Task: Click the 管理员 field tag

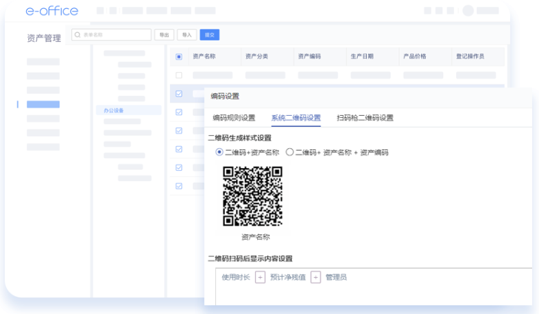Action: point(336,277)
